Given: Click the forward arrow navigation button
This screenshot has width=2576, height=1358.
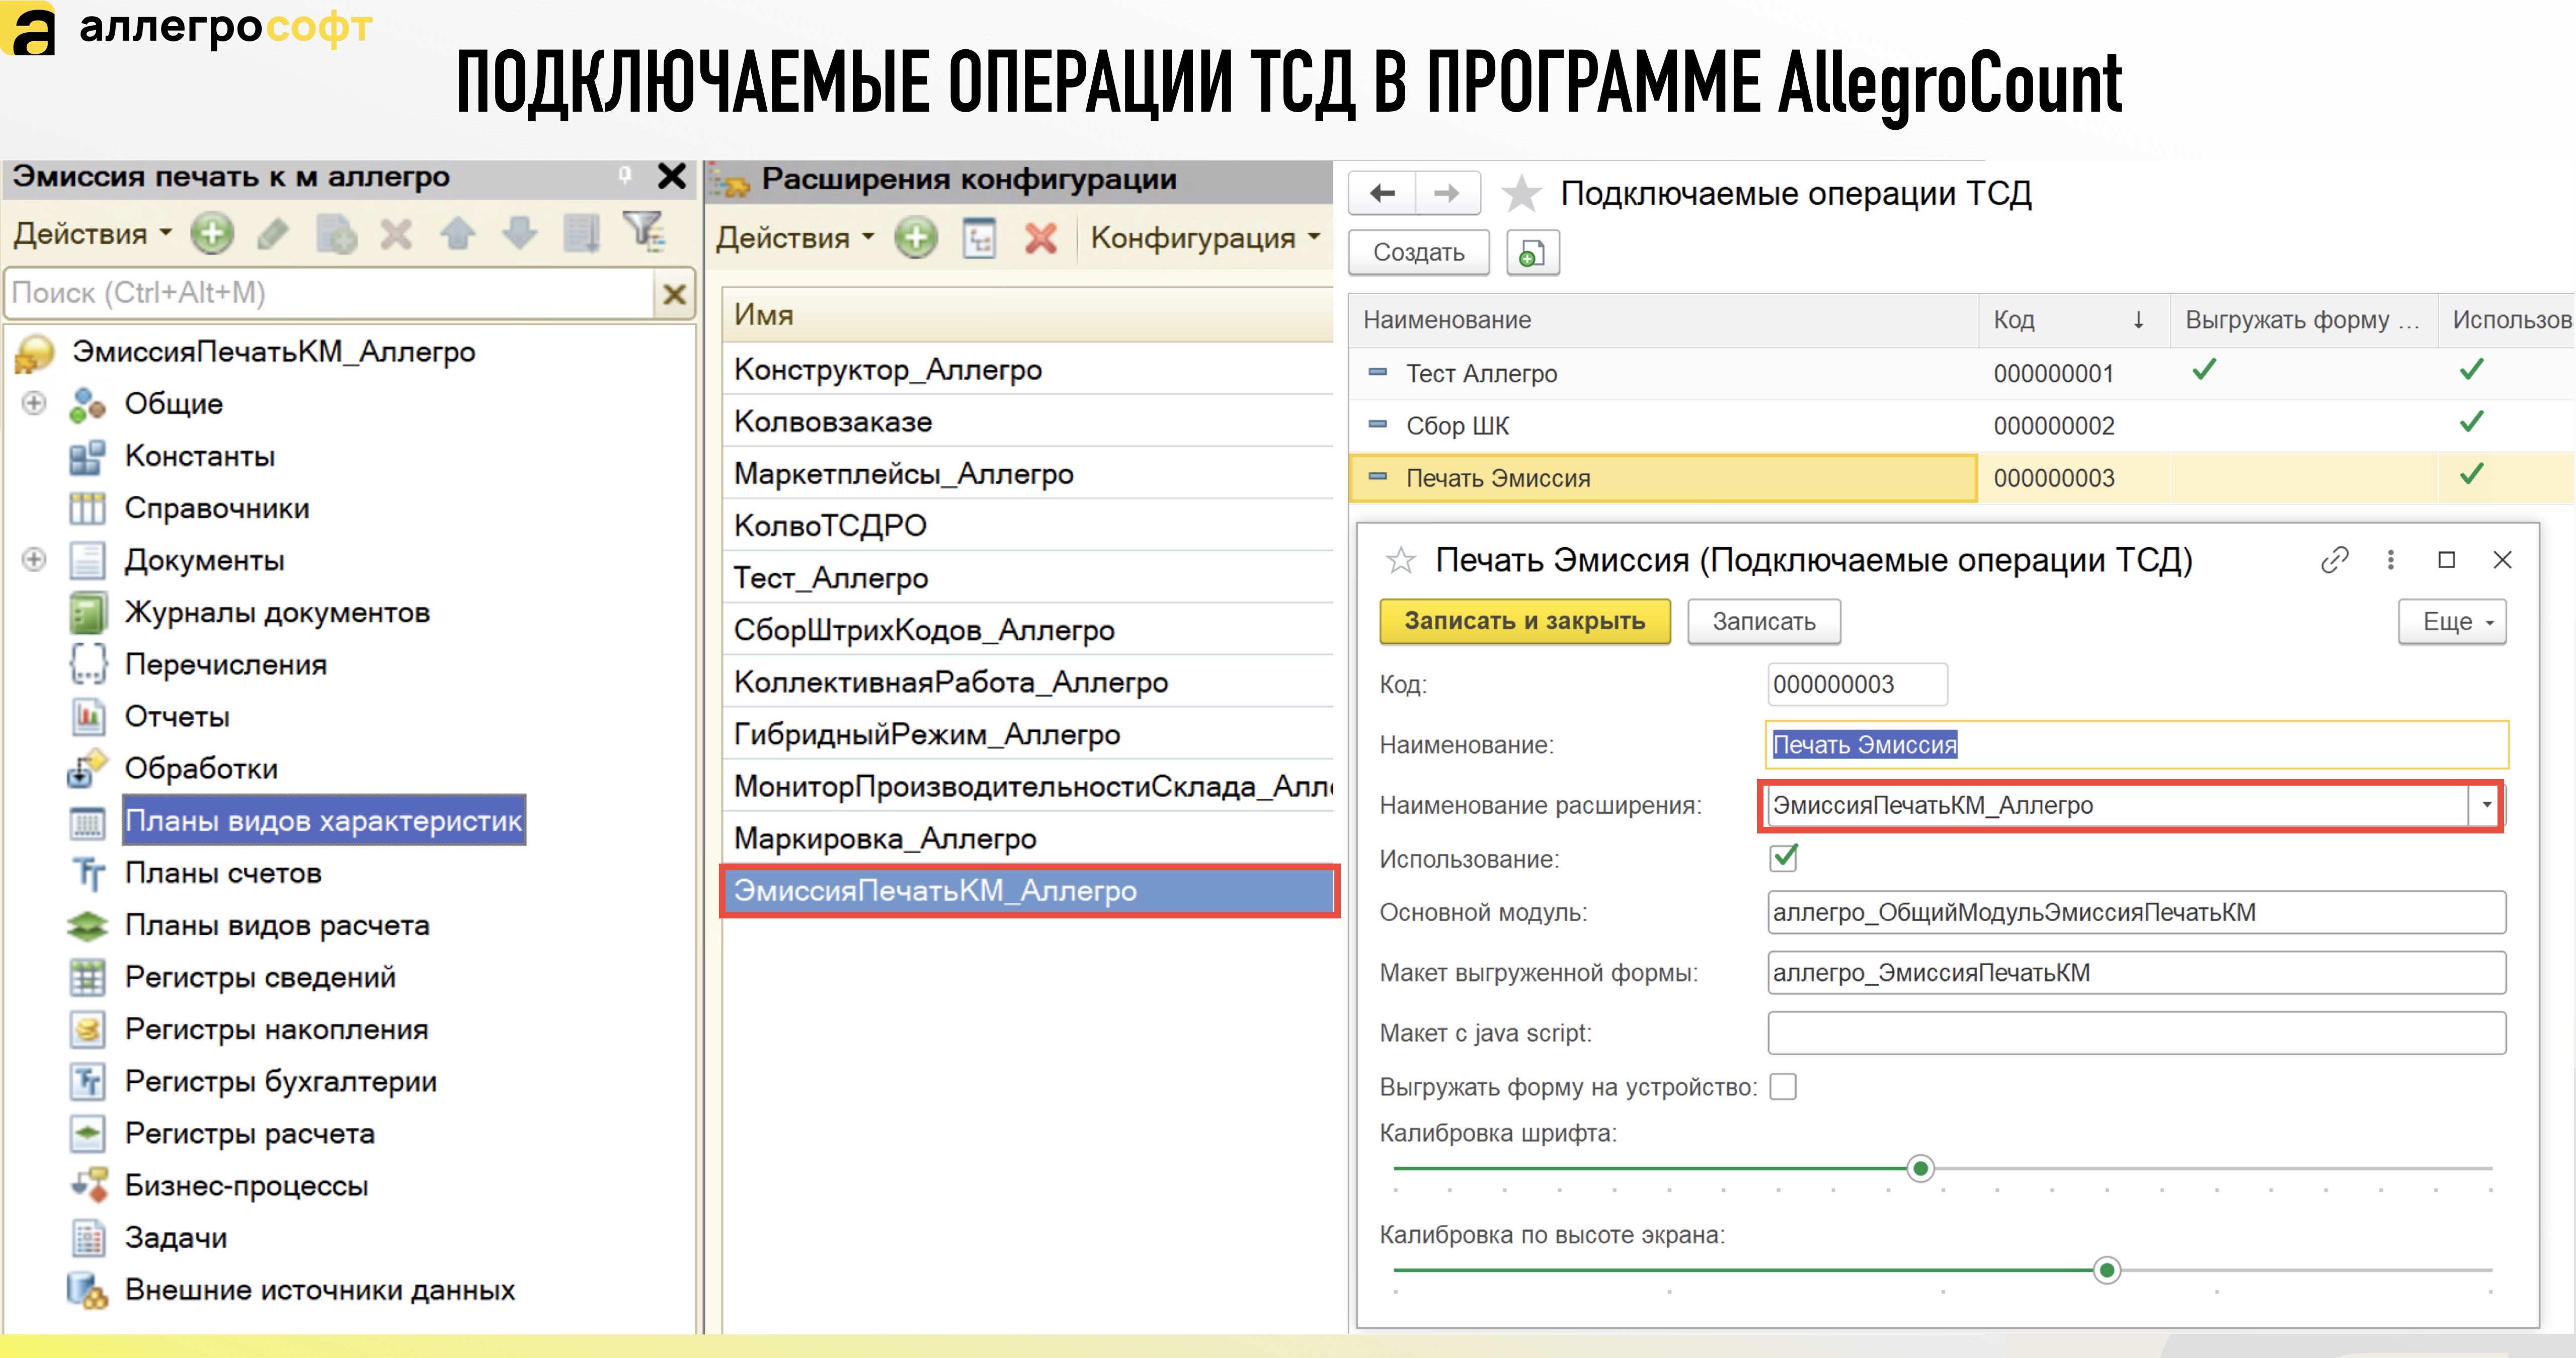Looking at the screenshot, I should tap(1447, 193).
